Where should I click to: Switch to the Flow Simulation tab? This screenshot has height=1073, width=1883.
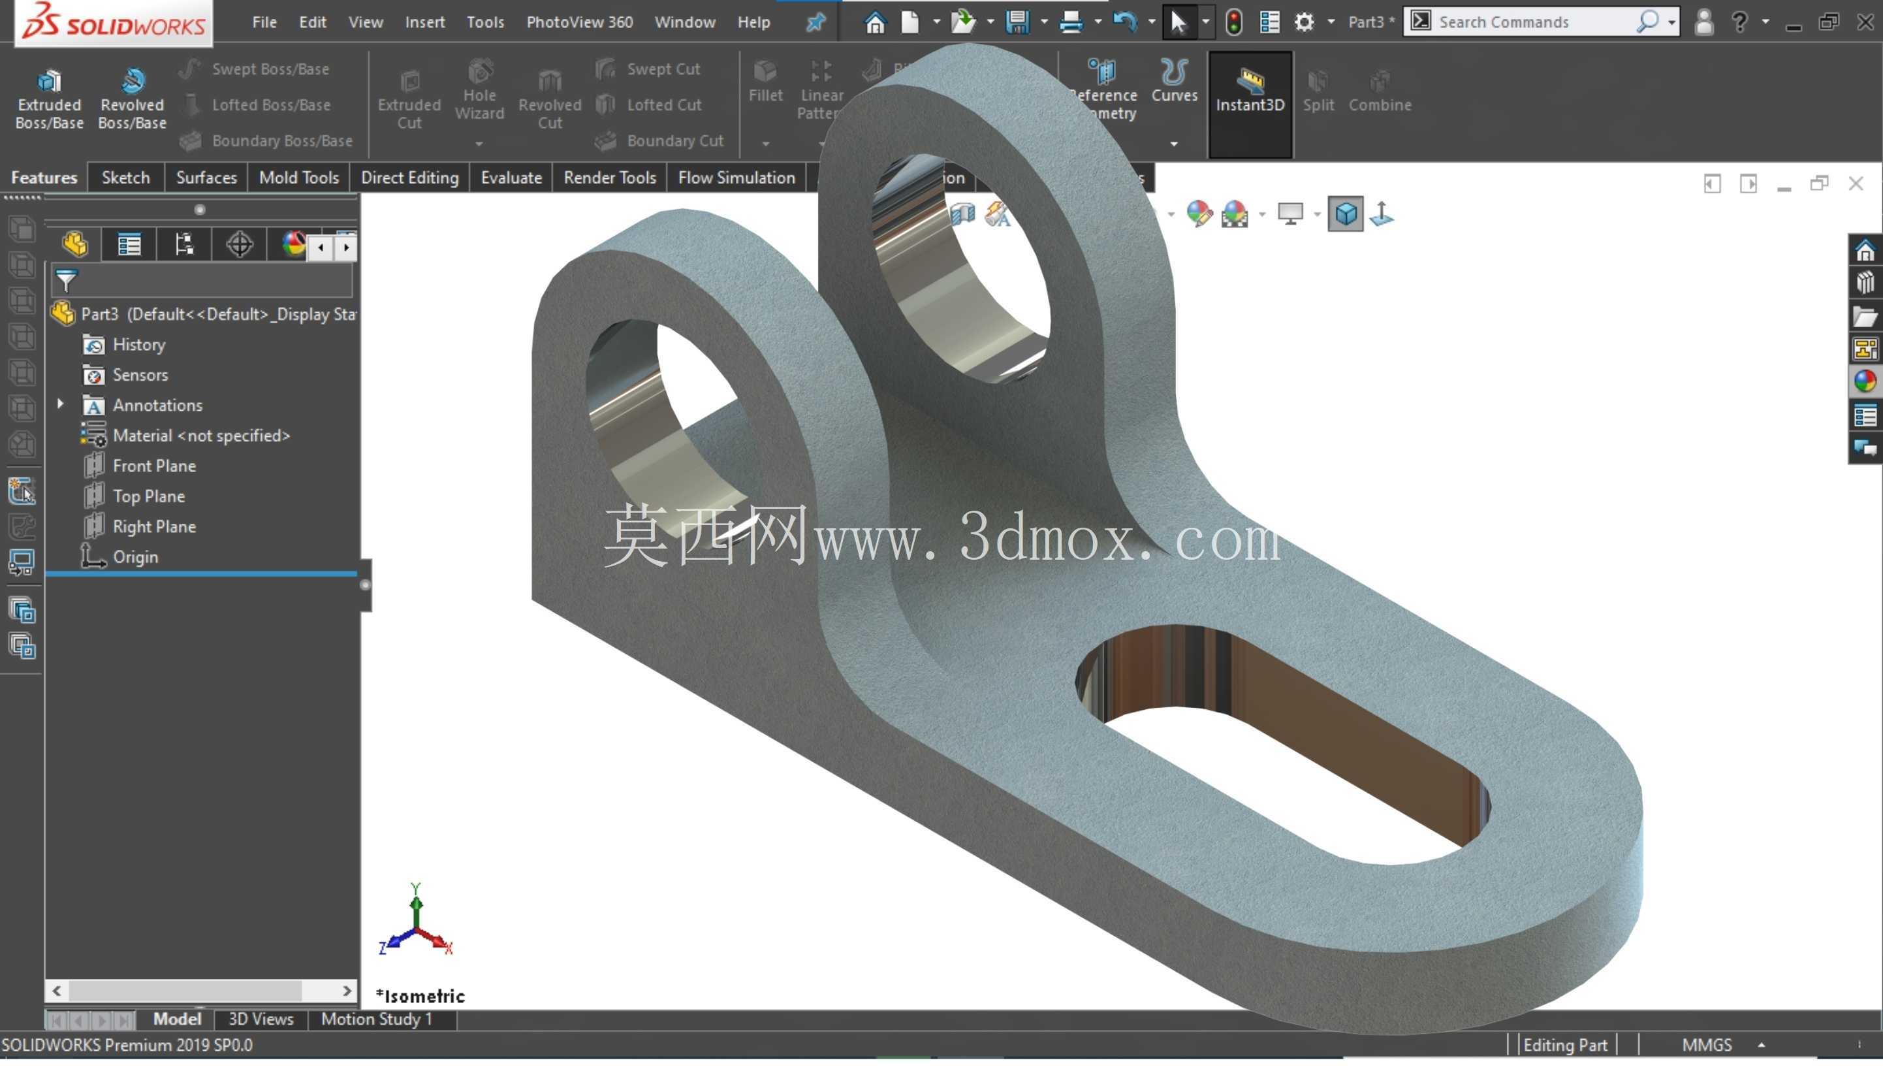[x=736, y=178]
